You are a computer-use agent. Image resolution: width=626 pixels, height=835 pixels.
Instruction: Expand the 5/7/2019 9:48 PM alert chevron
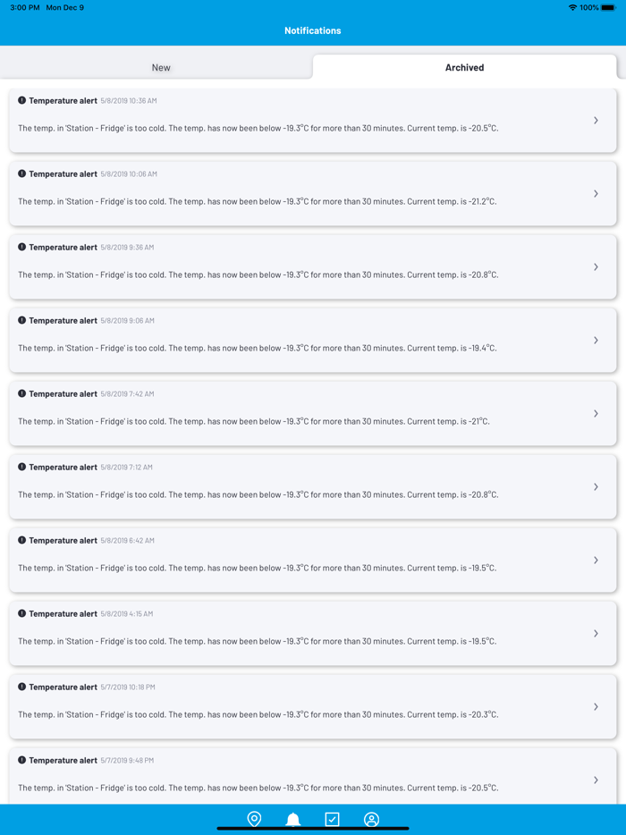point(596,780)
